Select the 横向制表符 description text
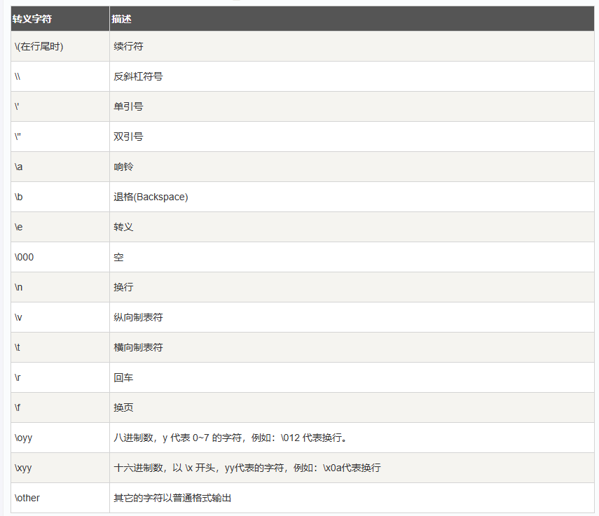Viewport: 599px width, 516px height. coord(138,347)
